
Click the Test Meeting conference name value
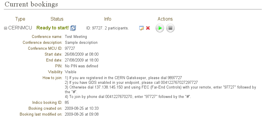pos(76,37)
